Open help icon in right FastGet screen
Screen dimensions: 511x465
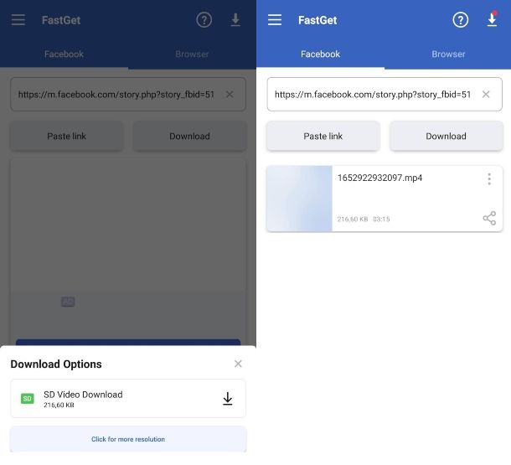[x=460, y=20]
